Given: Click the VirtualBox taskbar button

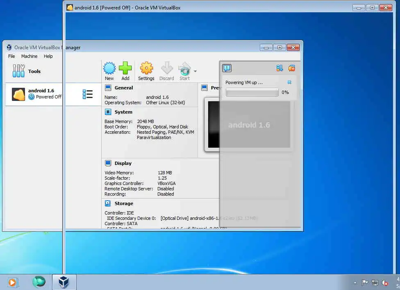Looking at the screenshot, I should pos(64,282).
